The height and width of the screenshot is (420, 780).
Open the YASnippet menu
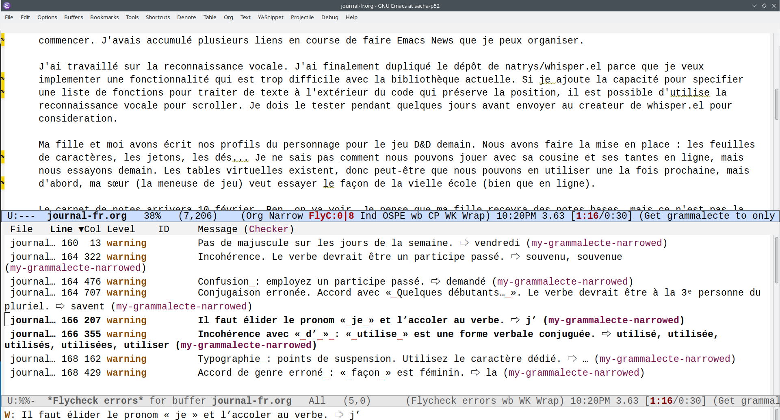[270, 17]
